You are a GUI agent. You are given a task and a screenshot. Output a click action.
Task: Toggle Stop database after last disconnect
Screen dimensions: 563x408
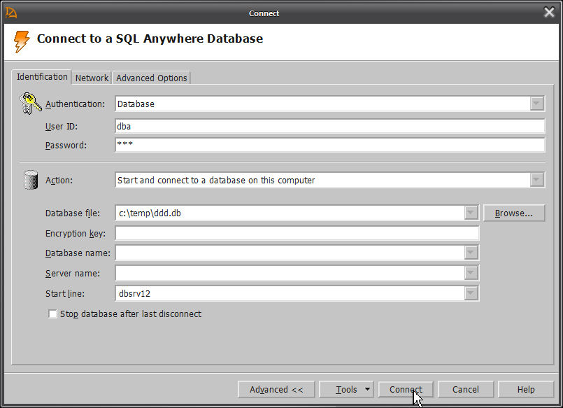pyautogui.click(x=52, y=314)
